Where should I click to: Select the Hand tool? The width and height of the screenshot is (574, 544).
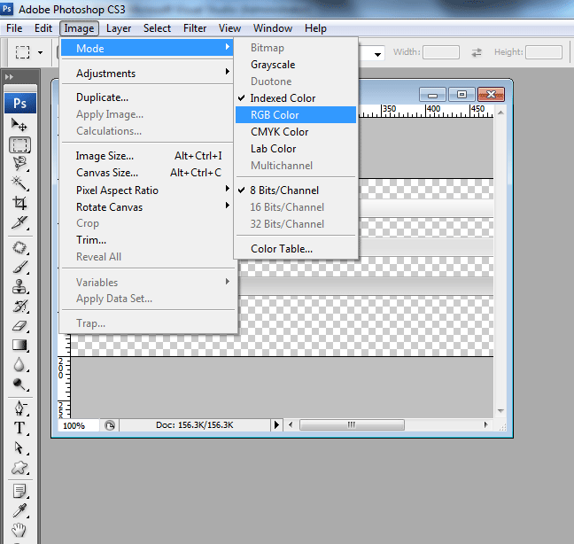tap(19, 530)
